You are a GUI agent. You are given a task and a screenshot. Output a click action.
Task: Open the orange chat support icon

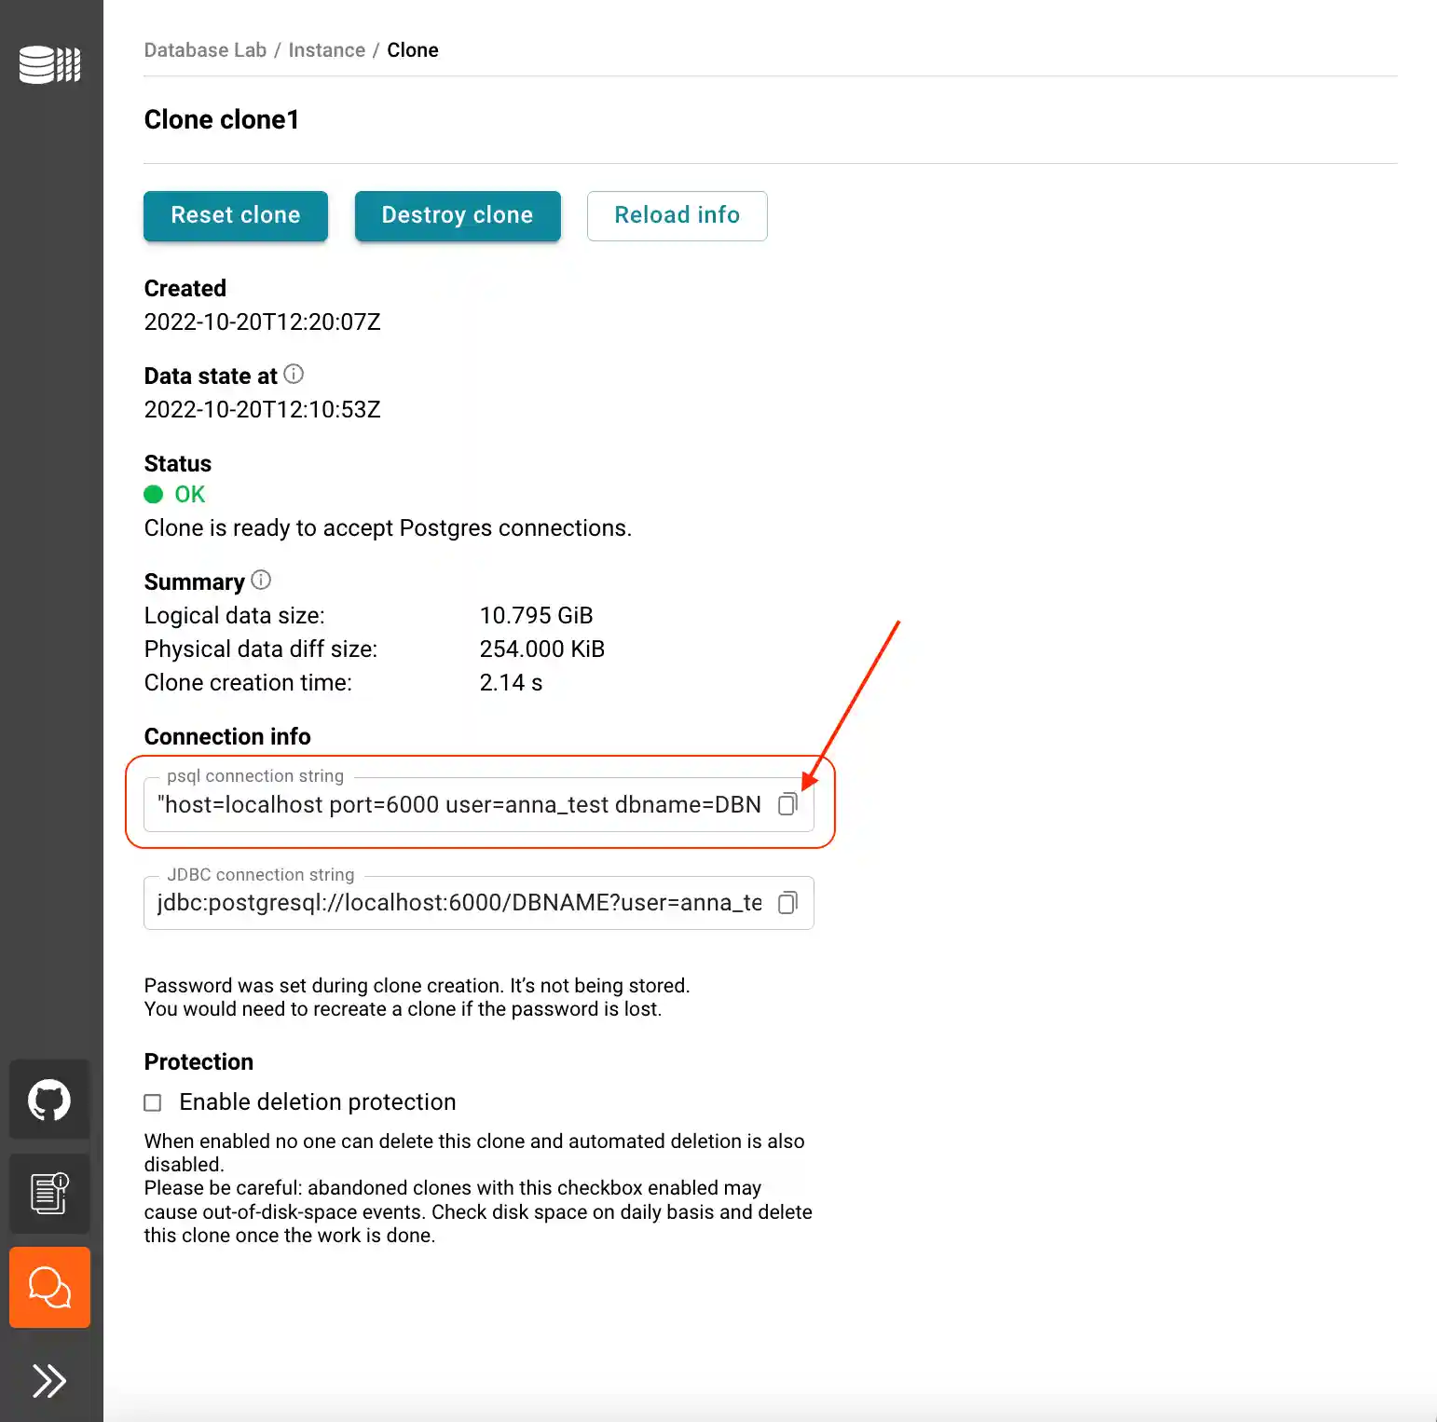pyautogui.click(x=49, y=1288)
